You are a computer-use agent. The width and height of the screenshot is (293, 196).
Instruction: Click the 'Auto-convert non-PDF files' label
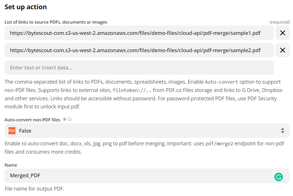pyautogui.click(x=32, y=120)
